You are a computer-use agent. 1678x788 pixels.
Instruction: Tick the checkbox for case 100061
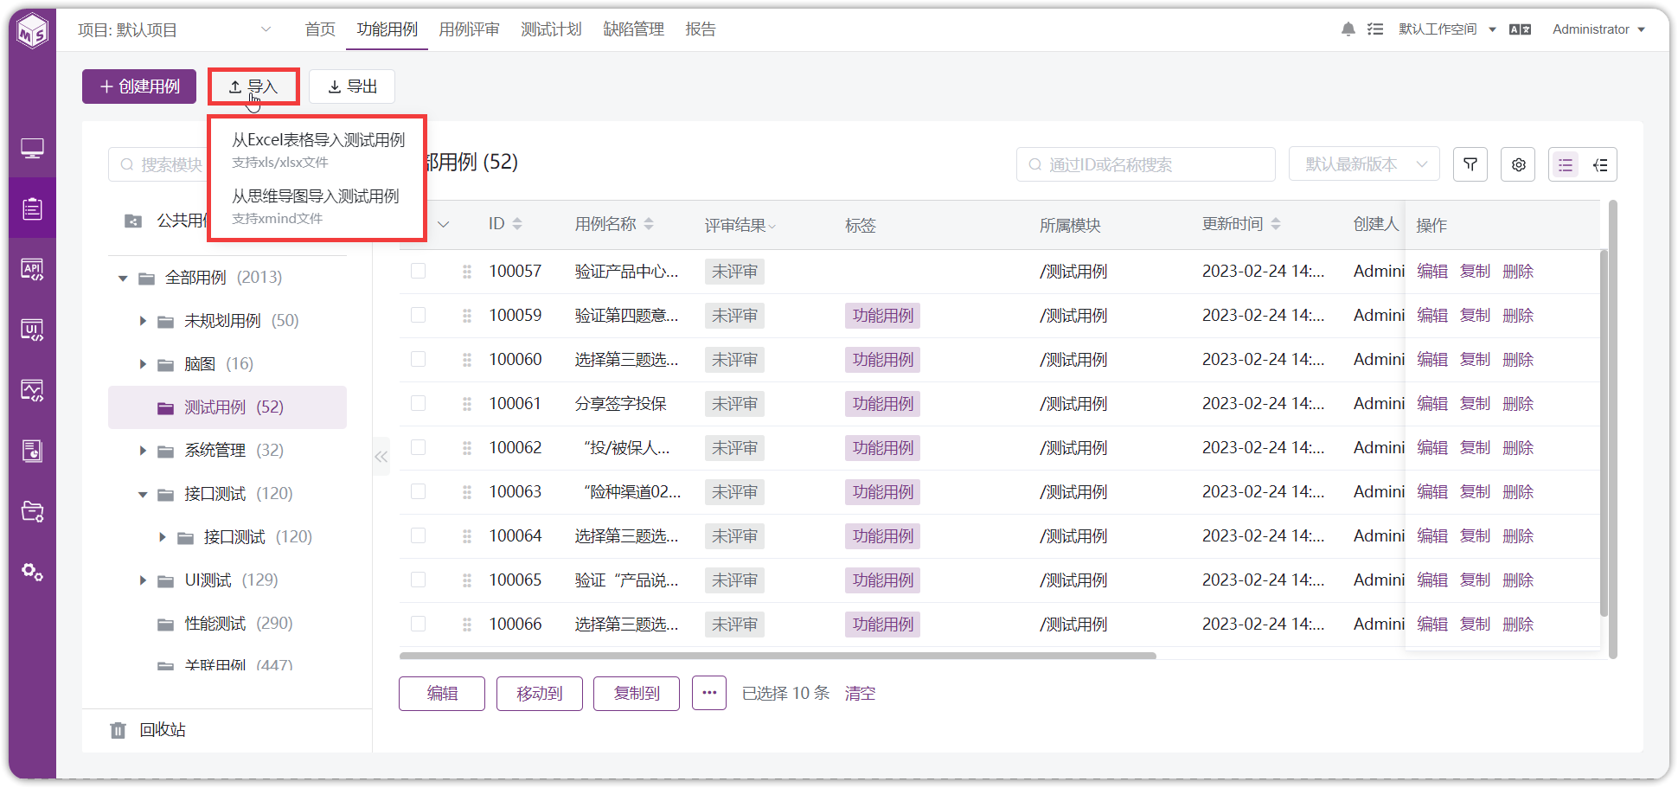pyautogui.click(x=419, y=403)
